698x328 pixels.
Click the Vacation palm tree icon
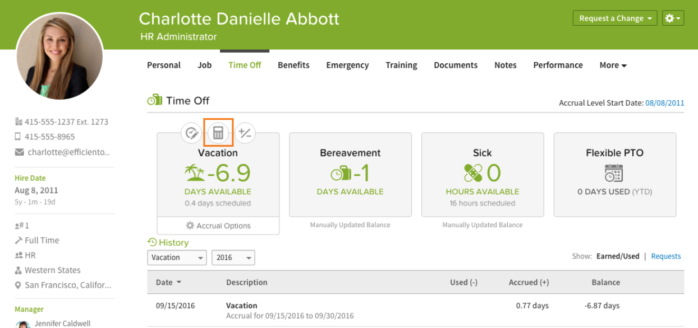click(x=194, y=173)
